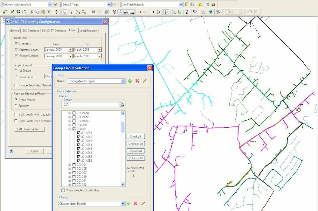The image size is (318, 211).
Task: Click the Expand All button
Action: tap(136, 151)
